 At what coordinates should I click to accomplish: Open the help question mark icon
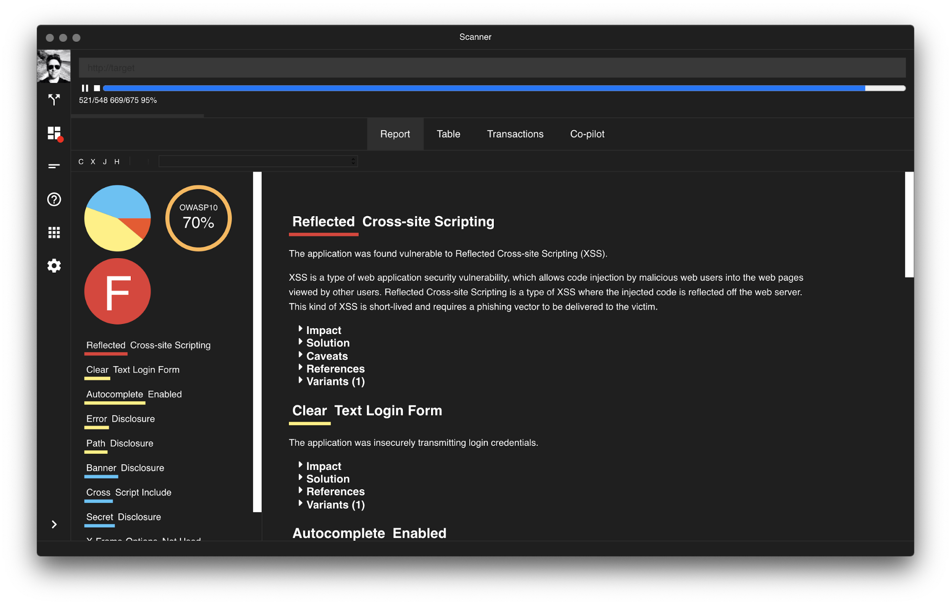pos(54,199)
